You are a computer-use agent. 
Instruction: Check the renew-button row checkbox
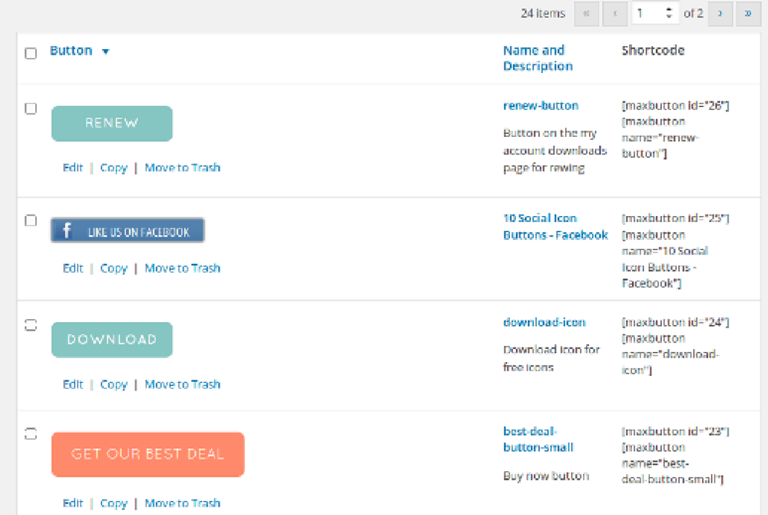pyautogui.click(x=31, y=108)
